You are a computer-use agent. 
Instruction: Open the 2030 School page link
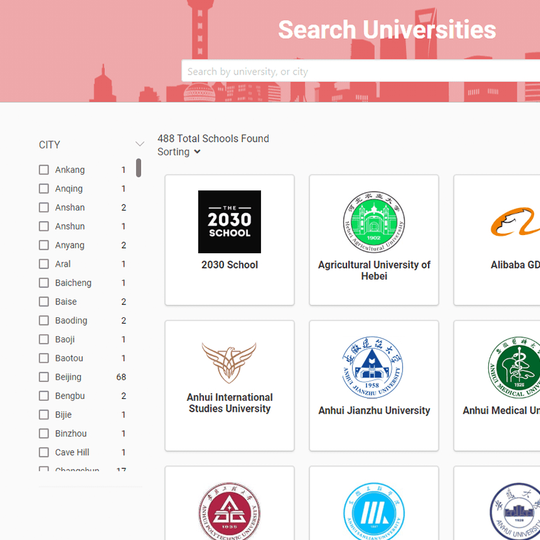[x=229, y=265]
